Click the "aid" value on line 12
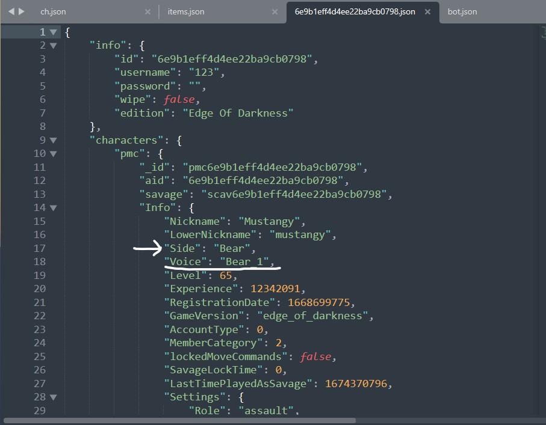The image size is (546, 425). [x=263, y=180]
